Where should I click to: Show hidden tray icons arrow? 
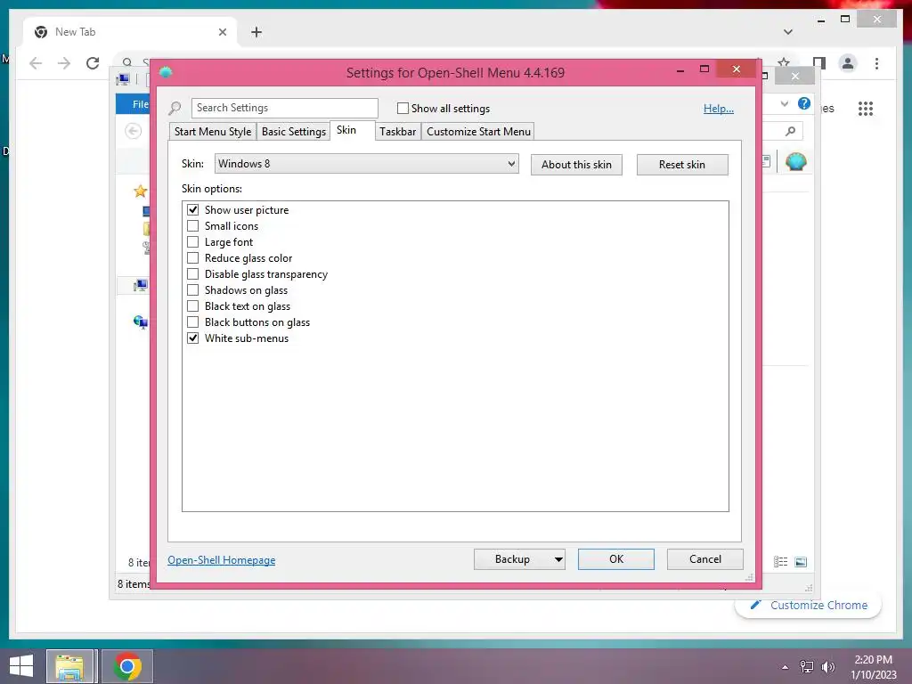[786, 667]
